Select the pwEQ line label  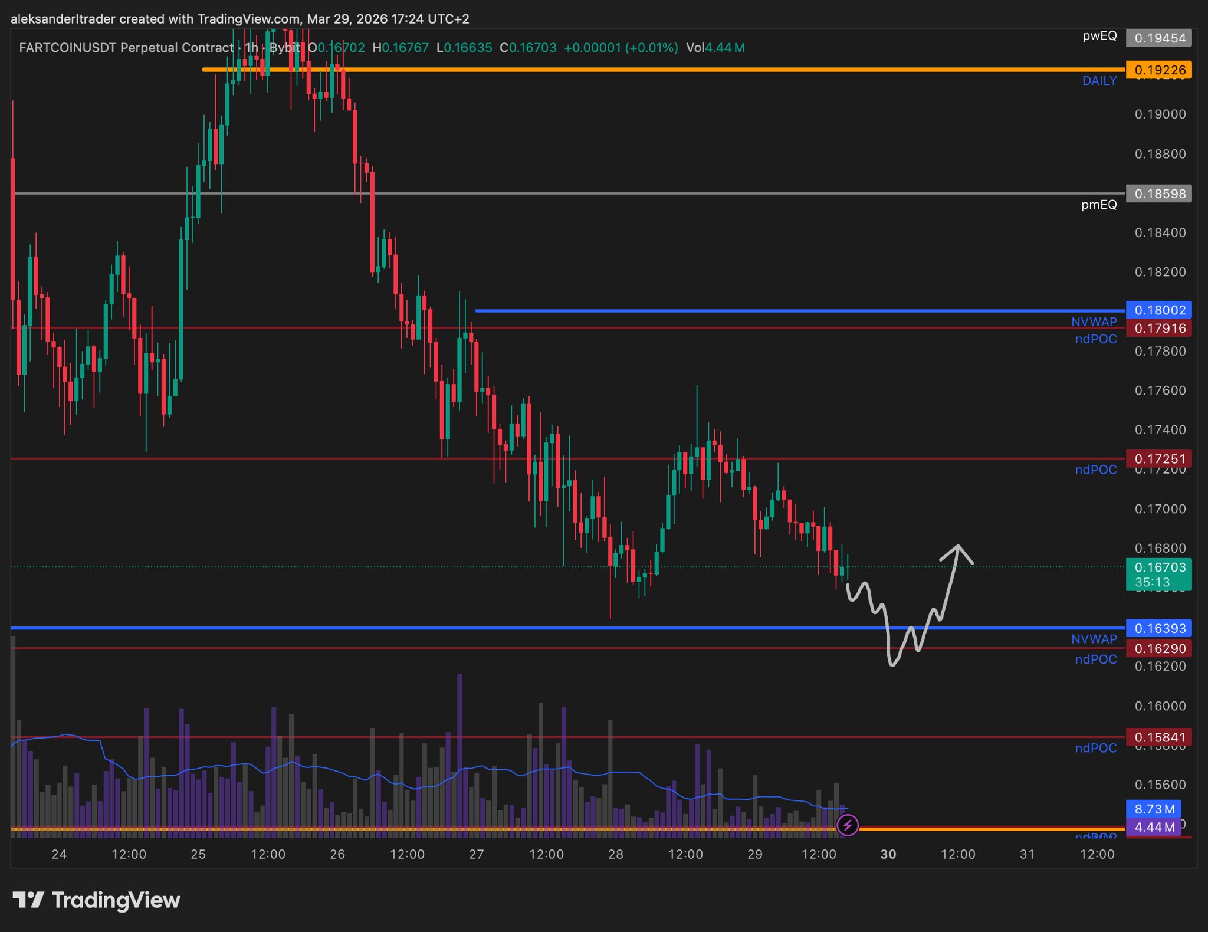(1099, 36)
